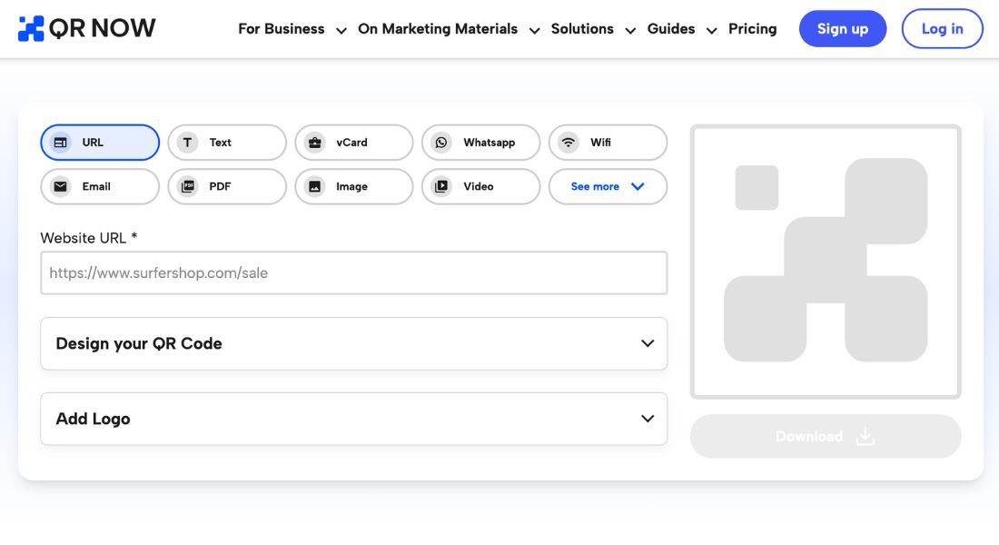Expand the For Business chevron
The height and width of the screenshot is (545, 999).
point(341,31)
